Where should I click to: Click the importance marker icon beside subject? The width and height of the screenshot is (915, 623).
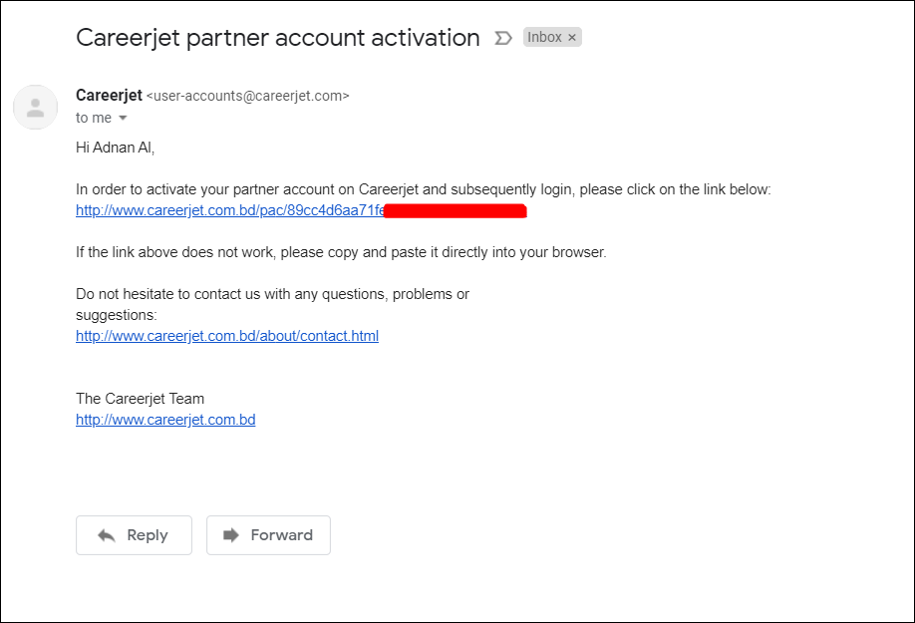coord(503,38)
